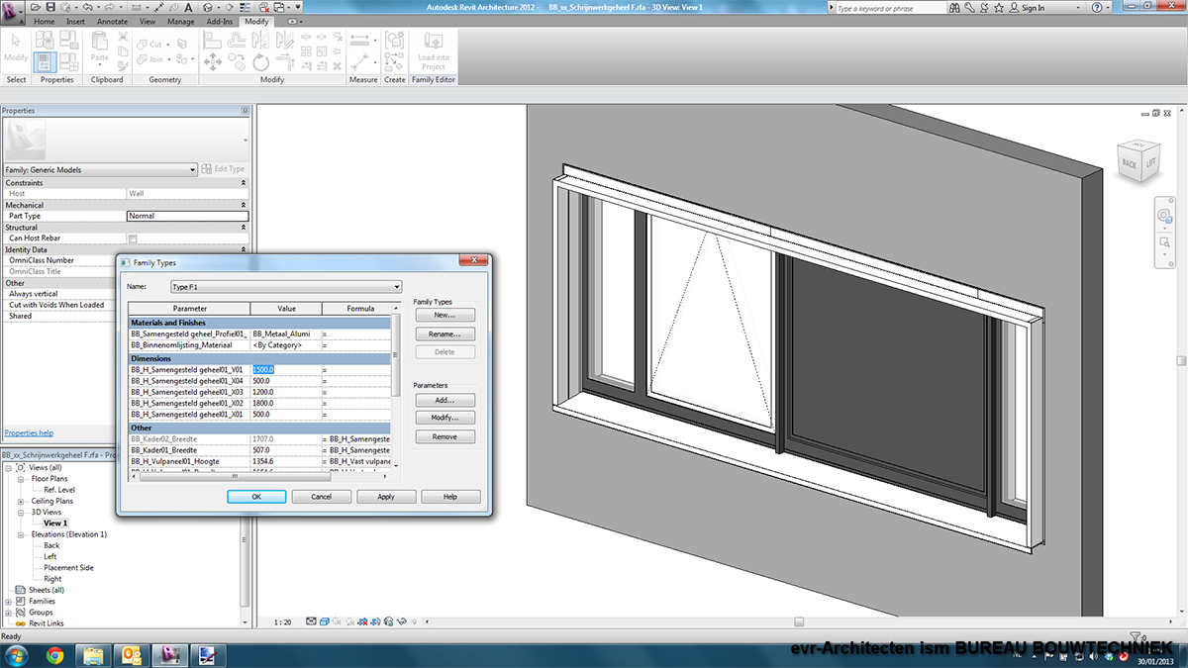Click Chrome icon in Windows taskbar

click(54, 654)
